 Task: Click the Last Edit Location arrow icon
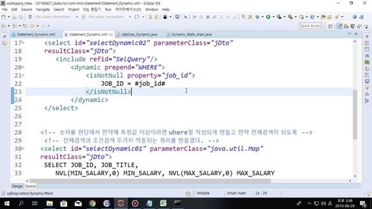25,26
